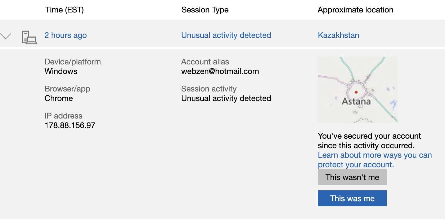The image size is (445, 219).
Task: Select the 'Unusual activity detected' session link
Action: (226, 35)
